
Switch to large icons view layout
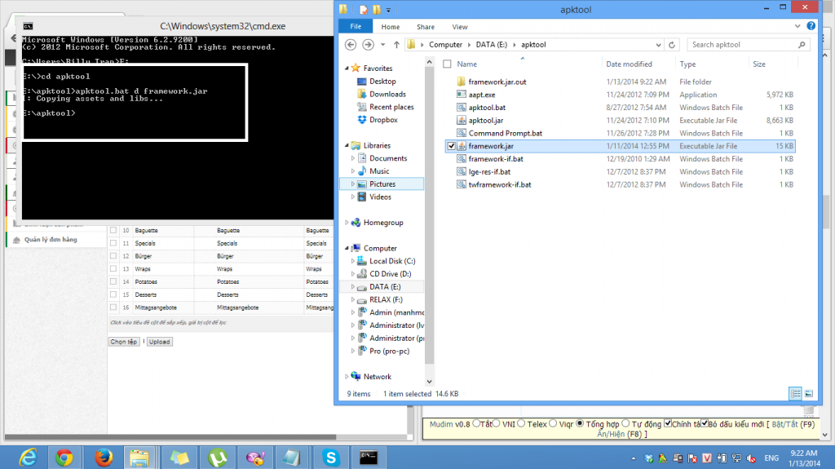809,394
